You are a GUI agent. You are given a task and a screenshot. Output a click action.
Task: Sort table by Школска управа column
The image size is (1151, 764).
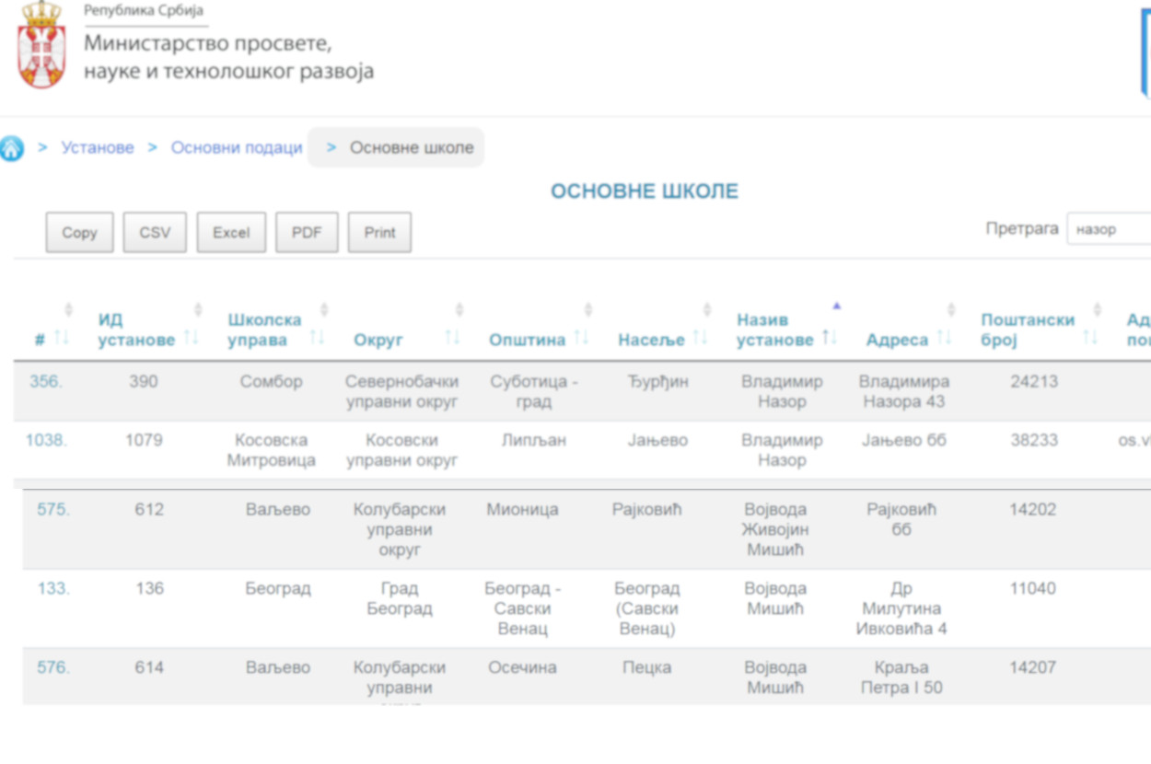(264, 330)
